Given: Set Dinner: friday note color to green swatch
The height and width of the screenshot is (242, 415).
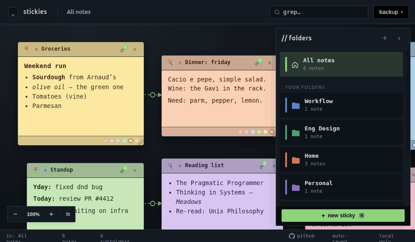Looking at the screenshot, I should pyautogui.click(x=259, y=132).
